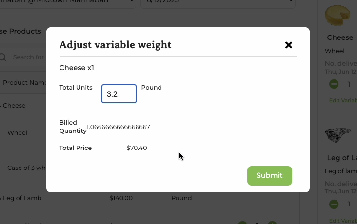Open Edit Variable link under Cheese
The height and width of the screenshot is (224, 357).
(343, 100)
